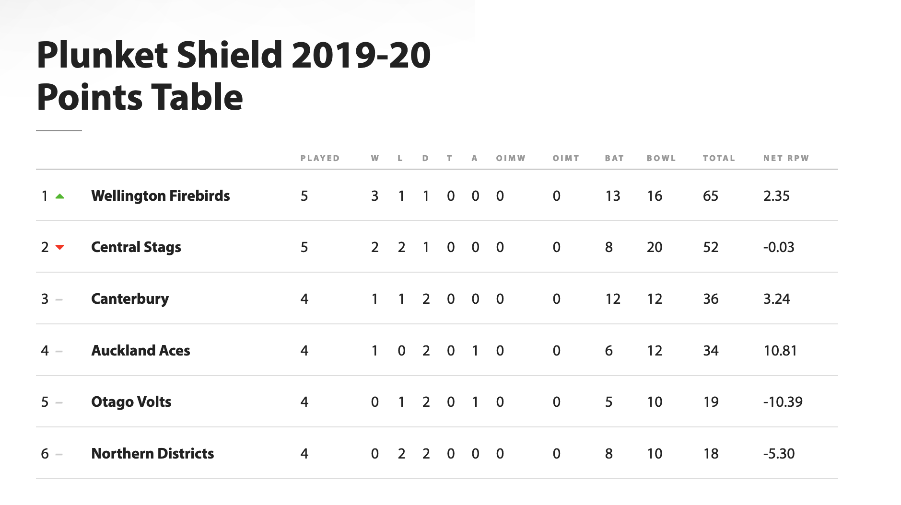Click the OIMW column header

511,158
